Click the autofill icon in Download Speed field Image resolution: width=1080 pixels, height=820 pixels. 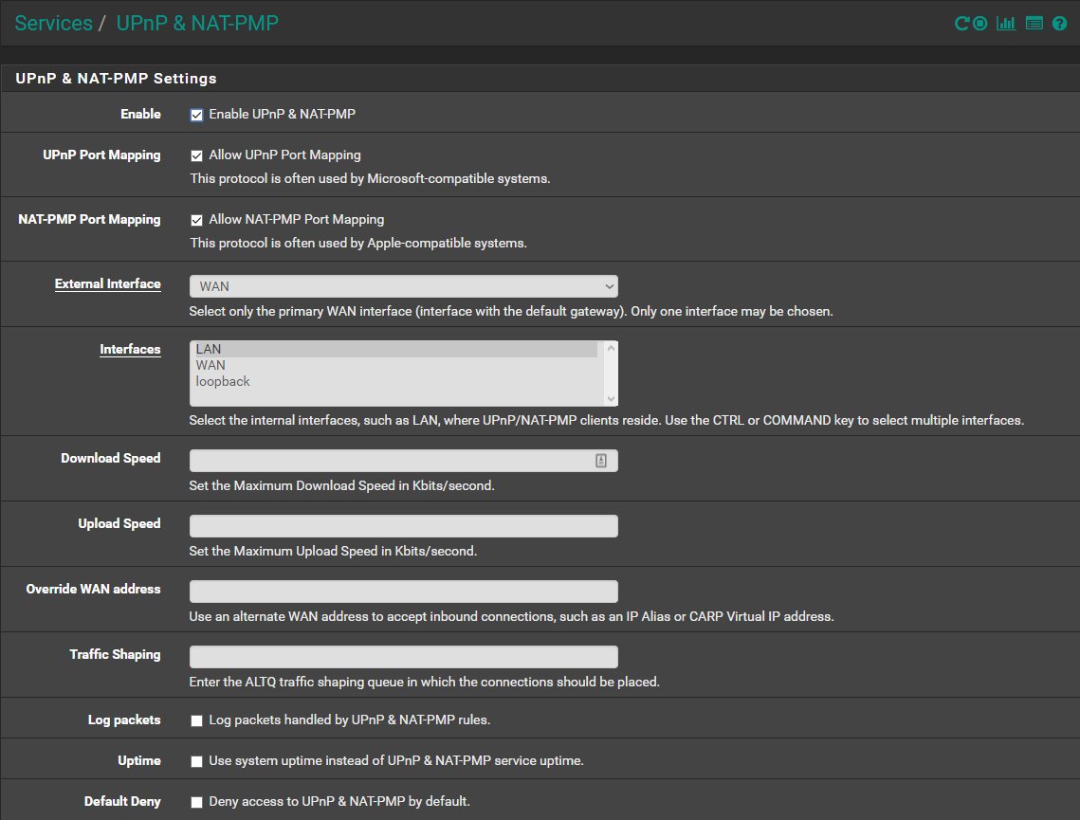click(x=601, y=461)
